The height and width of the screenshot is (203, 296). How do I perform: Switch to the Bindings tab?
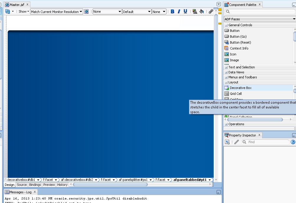[x=35, y=185]
